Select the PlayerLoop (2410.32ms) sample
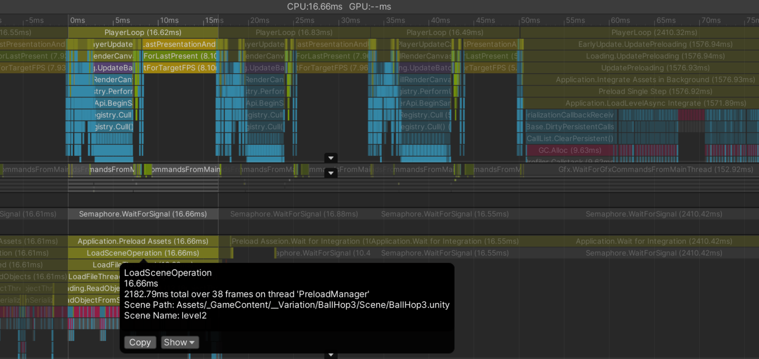 [x=654, y=33]
